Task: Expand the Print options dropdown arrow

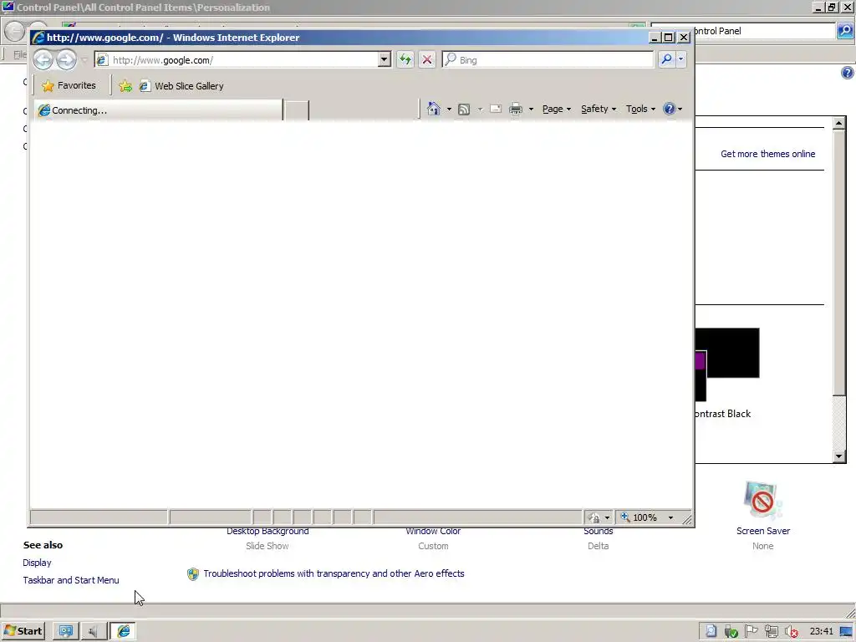Action: click(531, 110)
